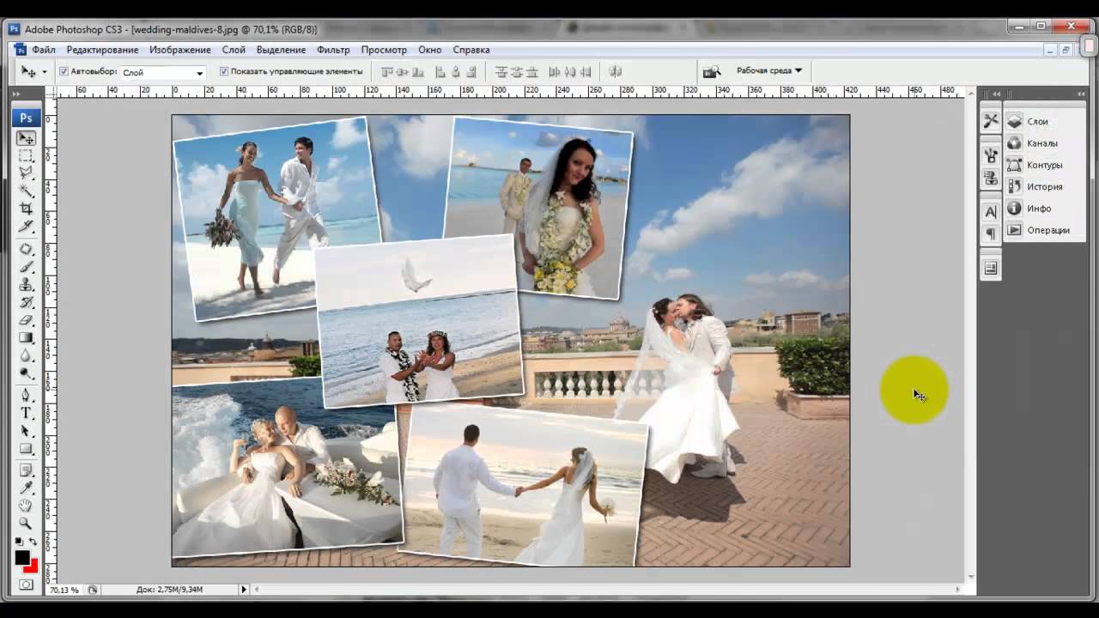Screen dimensions: 1099x618
Task: Select the Eraser tool
Action: click(27, 320)
